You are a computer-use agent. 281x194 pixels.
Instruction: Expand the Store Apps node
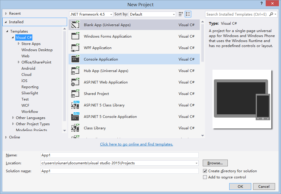[19, 44]
